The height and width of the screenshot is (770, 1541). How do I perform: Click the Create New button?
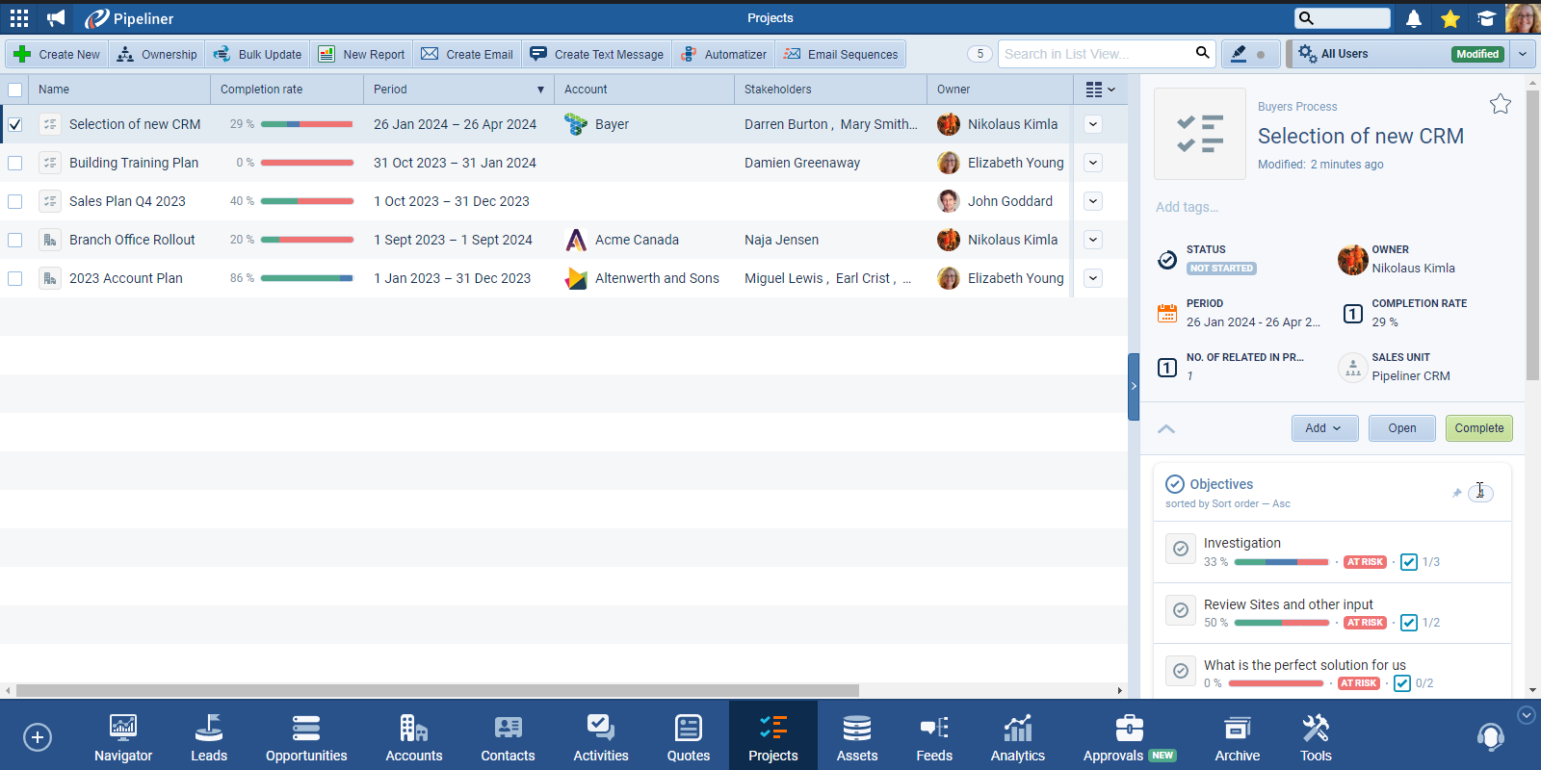58,54
